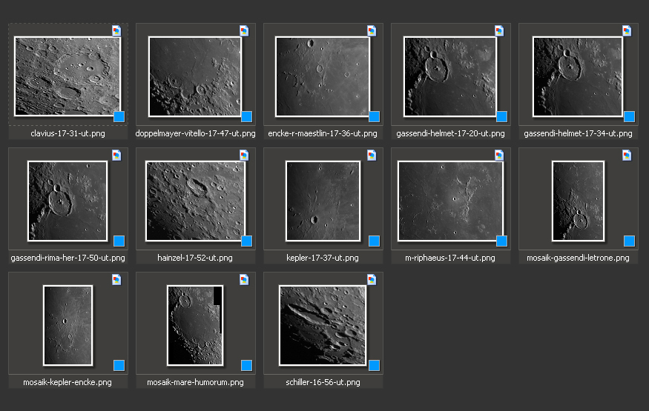This screenshot has height=411, width=649.
Task: Select the schiller-16-56-ut.png thumbnail image
Action: (323, 325)
